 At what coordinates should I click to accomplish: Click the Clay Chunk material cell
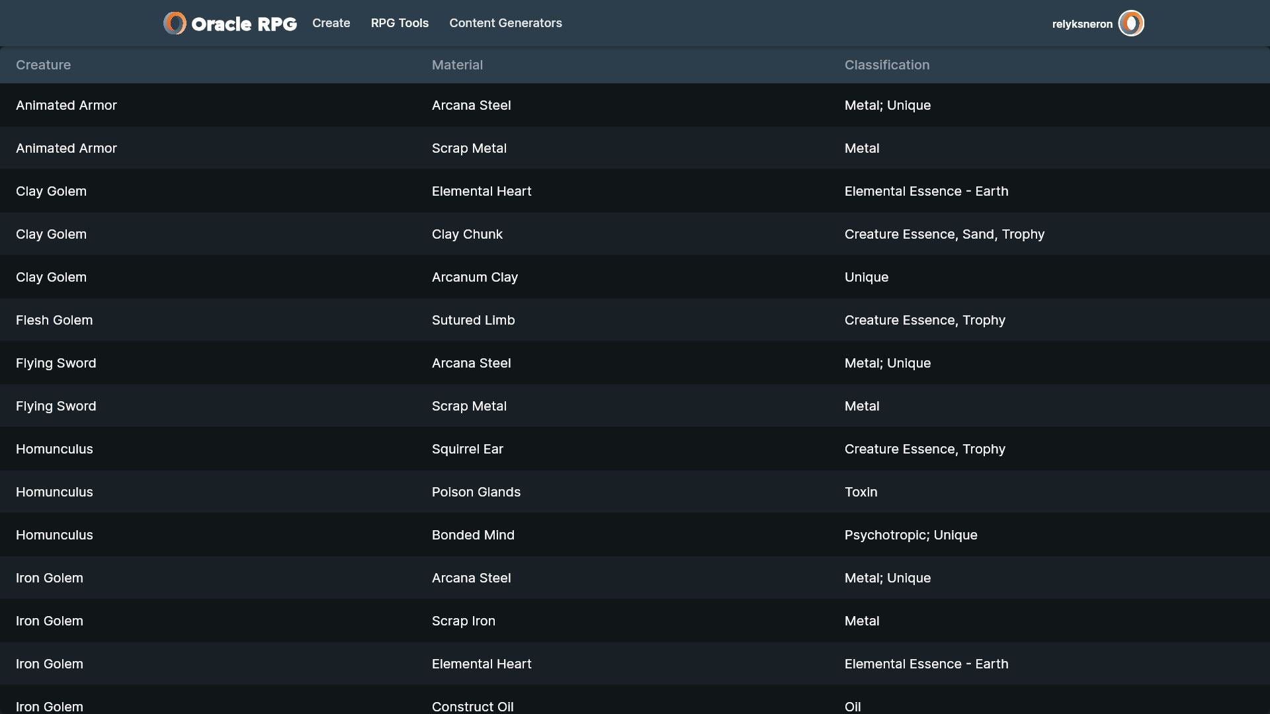click(x=467, y=234)
